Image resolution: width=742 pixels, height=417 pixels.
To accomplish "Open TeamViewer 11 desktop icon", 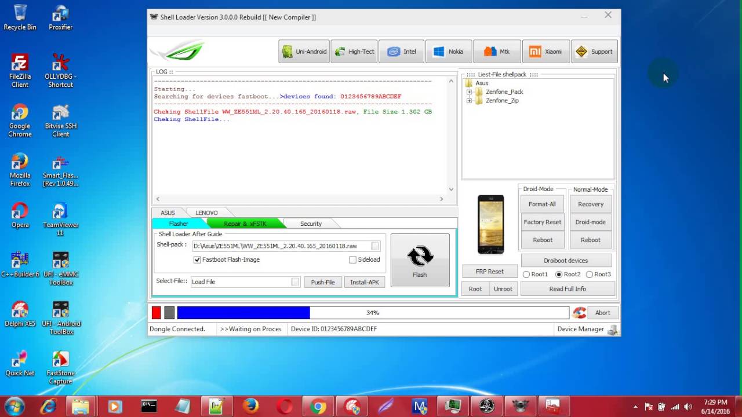I will click(60, 220).
